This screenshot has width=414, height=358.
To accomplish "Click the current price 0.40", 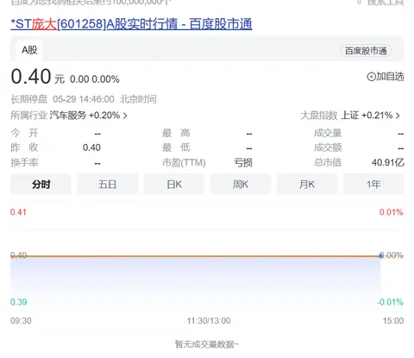I will click(31, 77).
